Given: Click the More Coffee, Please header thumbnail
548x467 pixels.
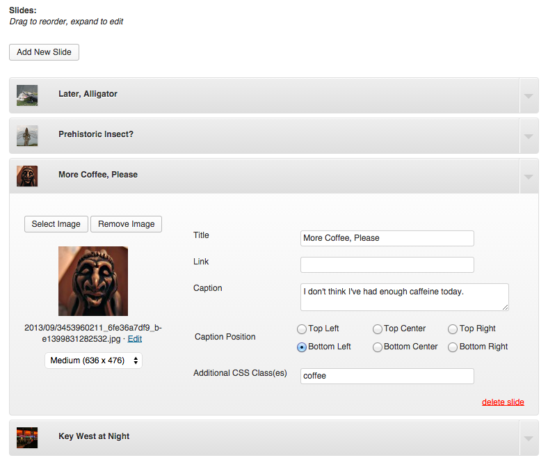Looking at the screenshot, I should 27,176.
